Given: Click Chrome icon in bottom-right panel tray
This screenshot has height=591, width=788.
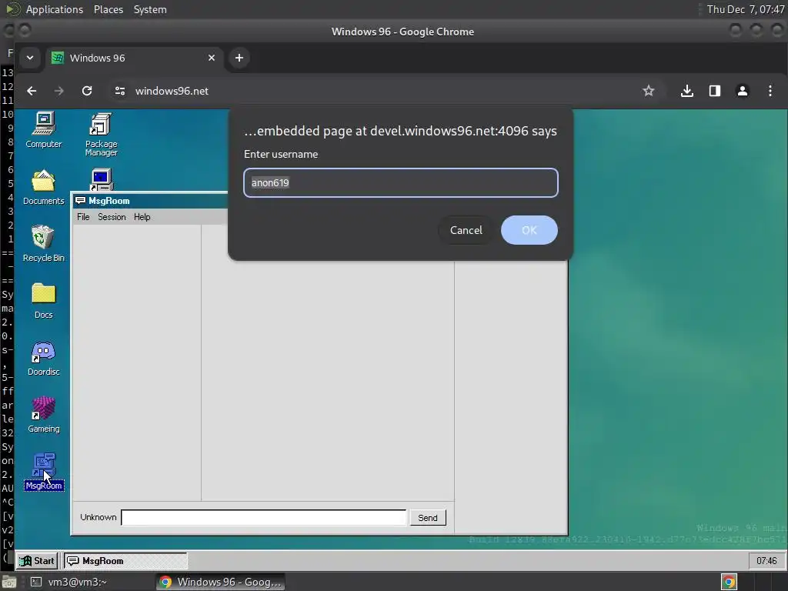Looking at the screenshot, I should pos(729,582).
